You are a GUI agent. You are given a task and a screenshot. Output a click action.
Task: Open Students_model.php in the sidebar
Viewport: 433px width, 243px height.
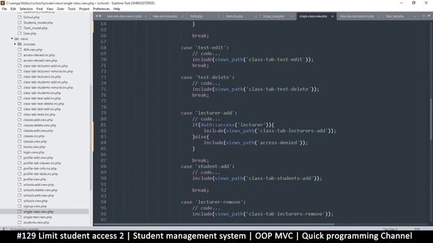pos(38,22)
